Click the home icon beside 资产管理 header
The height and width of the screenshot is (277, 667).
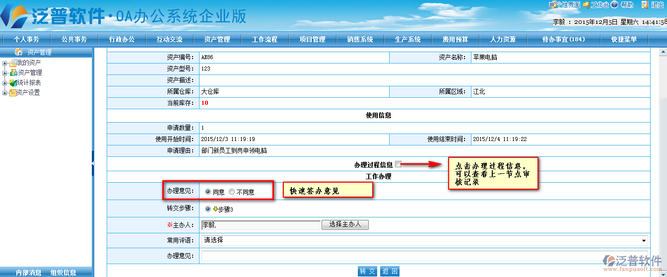click(19, 52)
